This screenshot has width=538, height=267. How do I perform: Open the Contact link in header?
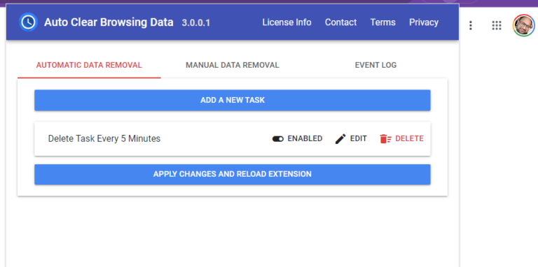tap(340, 22)
